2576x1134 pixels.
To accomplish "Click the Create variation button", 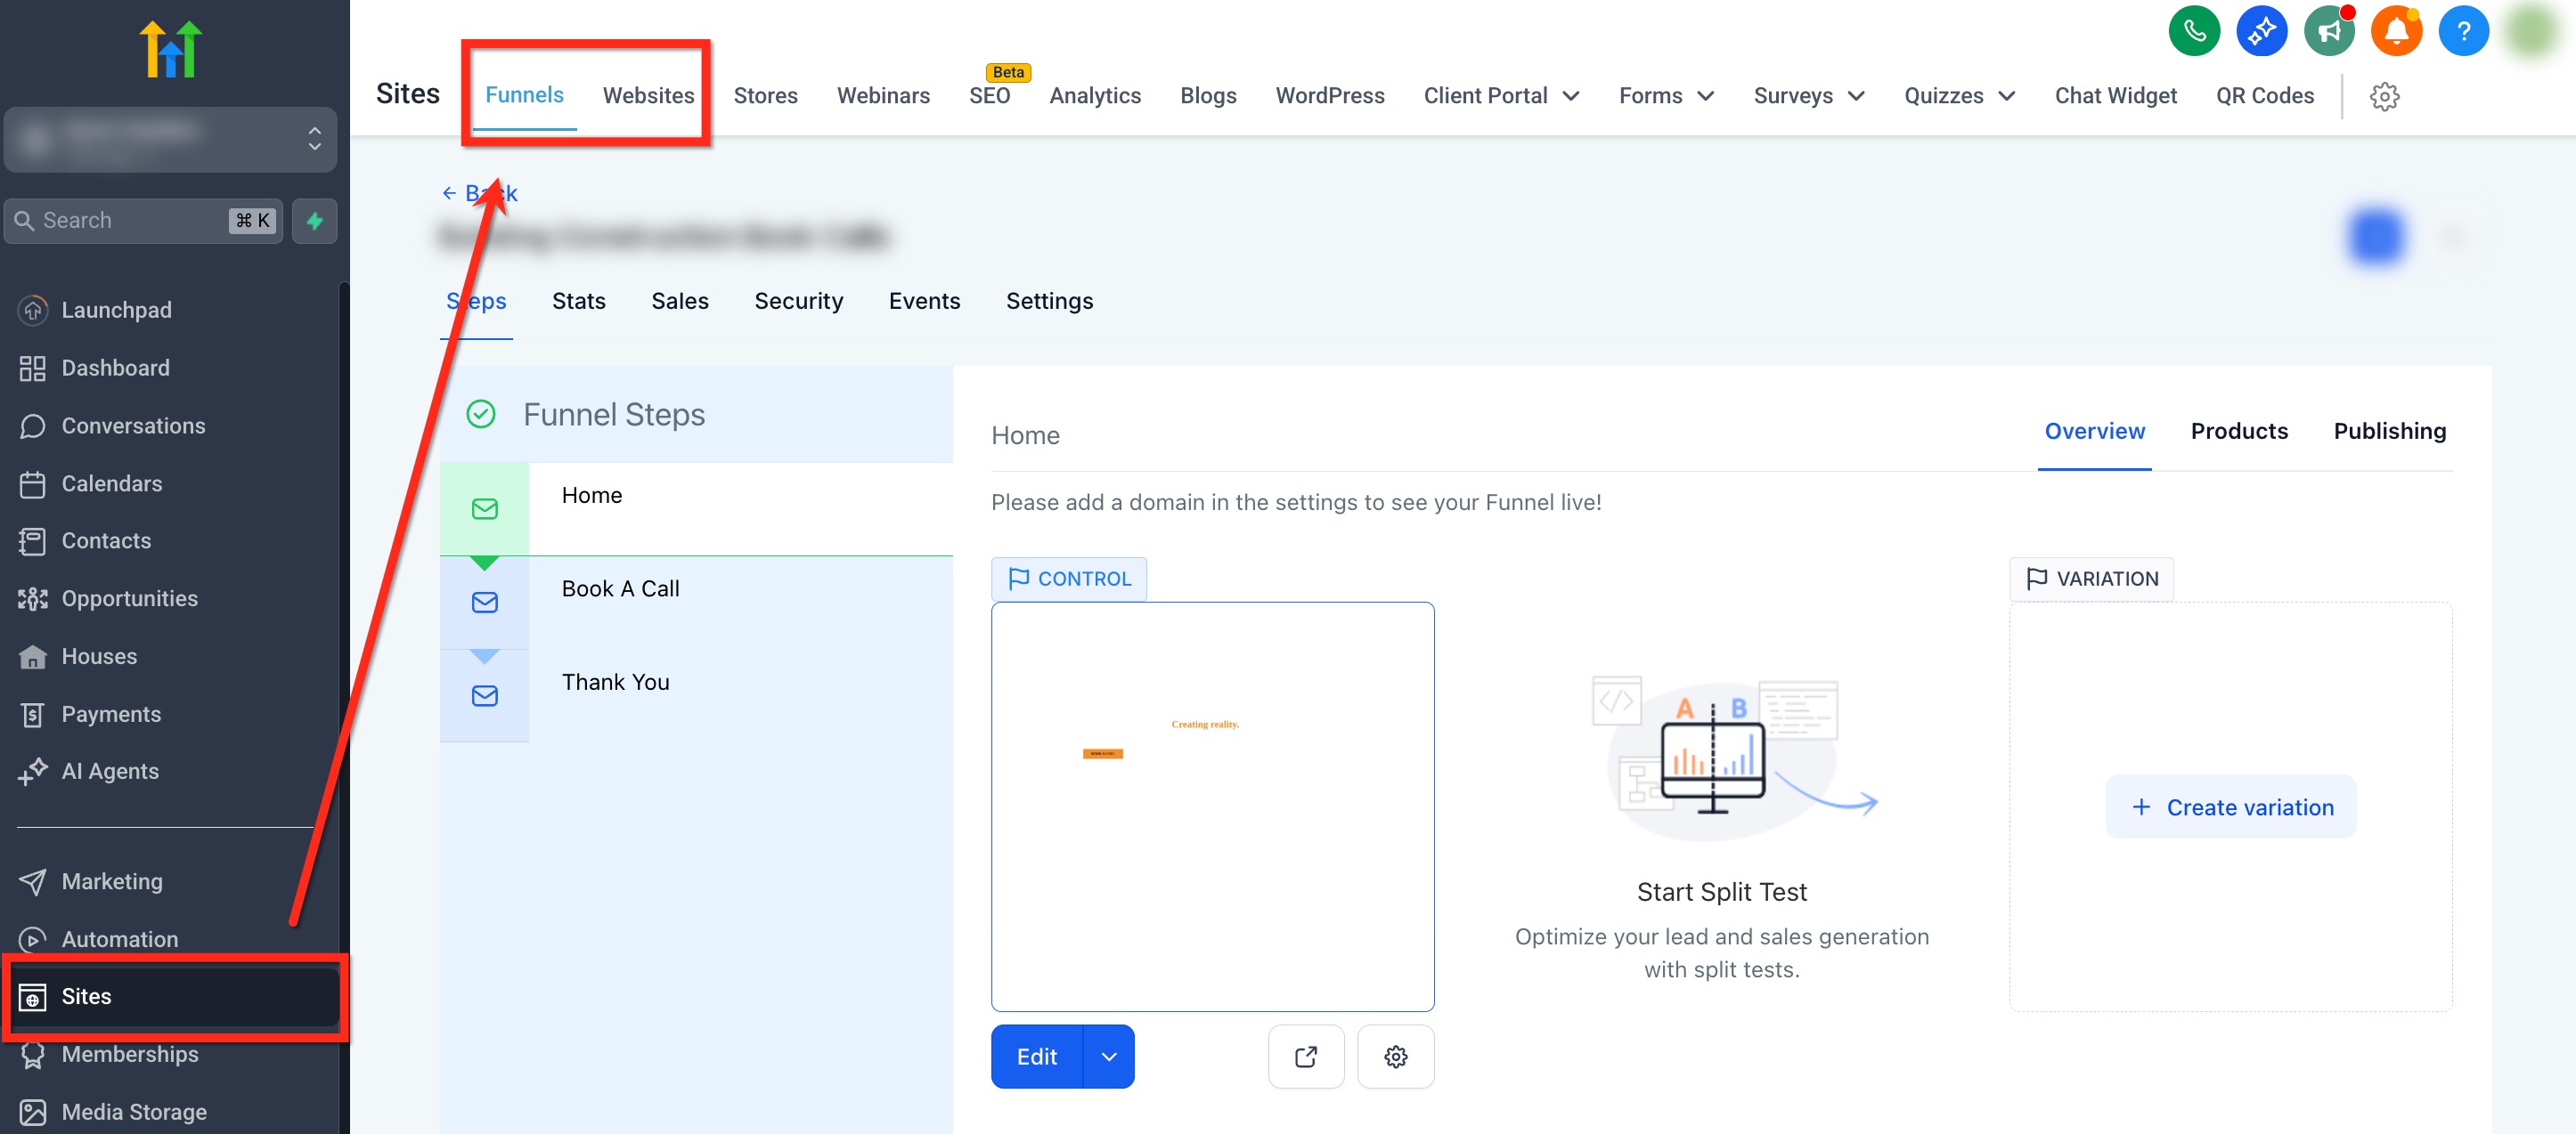I will [2230, 806].
